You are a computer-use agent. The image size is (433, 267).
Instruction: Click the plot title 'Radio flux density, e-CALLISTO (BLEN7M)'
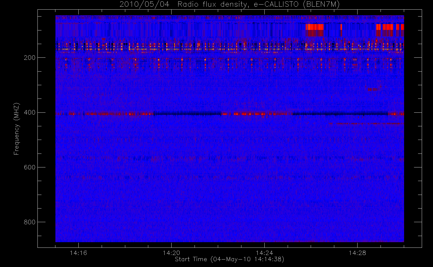[259, 5]
